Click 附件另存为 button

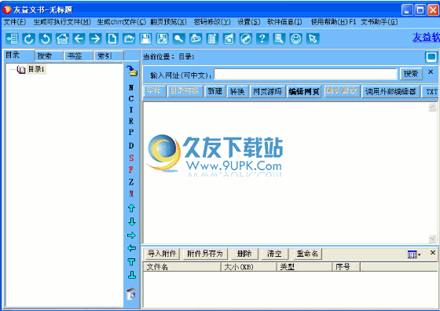[x=205, y=254]
